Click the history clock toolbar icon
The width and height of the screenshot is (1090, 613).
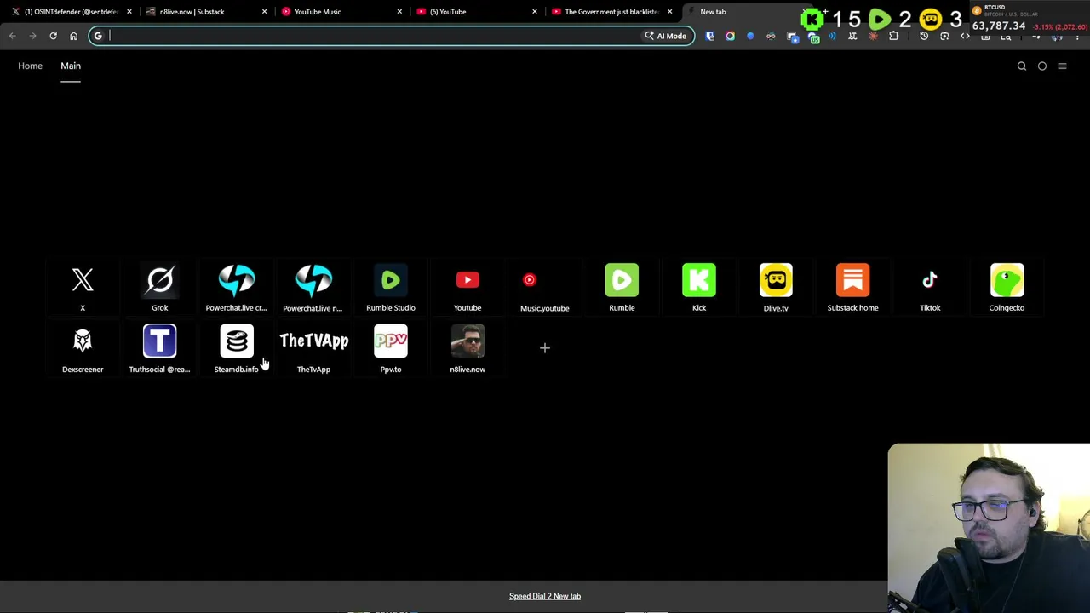[x=924, y=36]
